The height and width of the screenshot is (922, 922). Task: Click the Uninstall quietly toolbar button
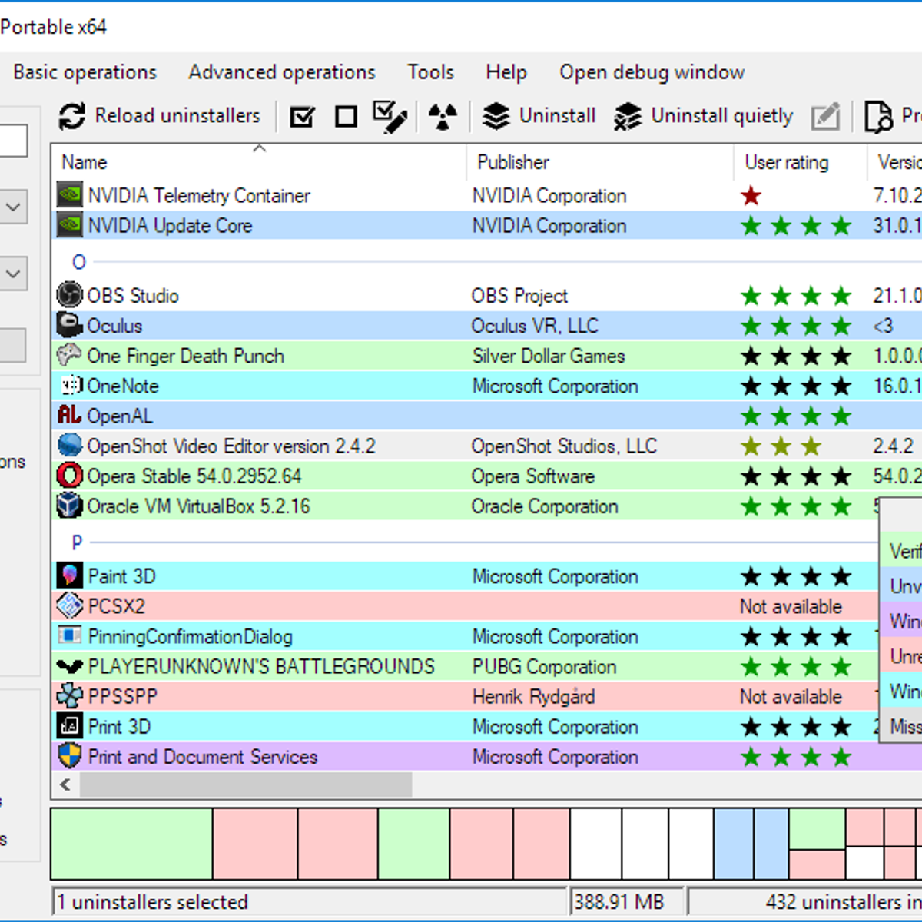(703, 116)
